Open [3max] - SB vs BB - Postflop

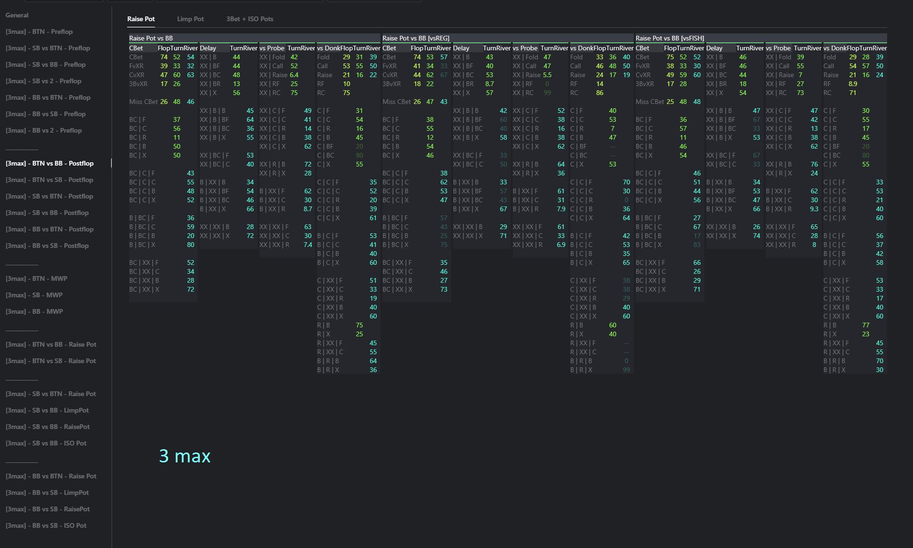47,213
